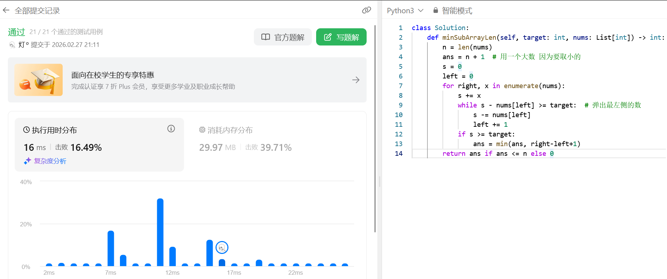Select the 执行用时分布 tab
This screenshot has width=667, height=279.
[54, 130]
